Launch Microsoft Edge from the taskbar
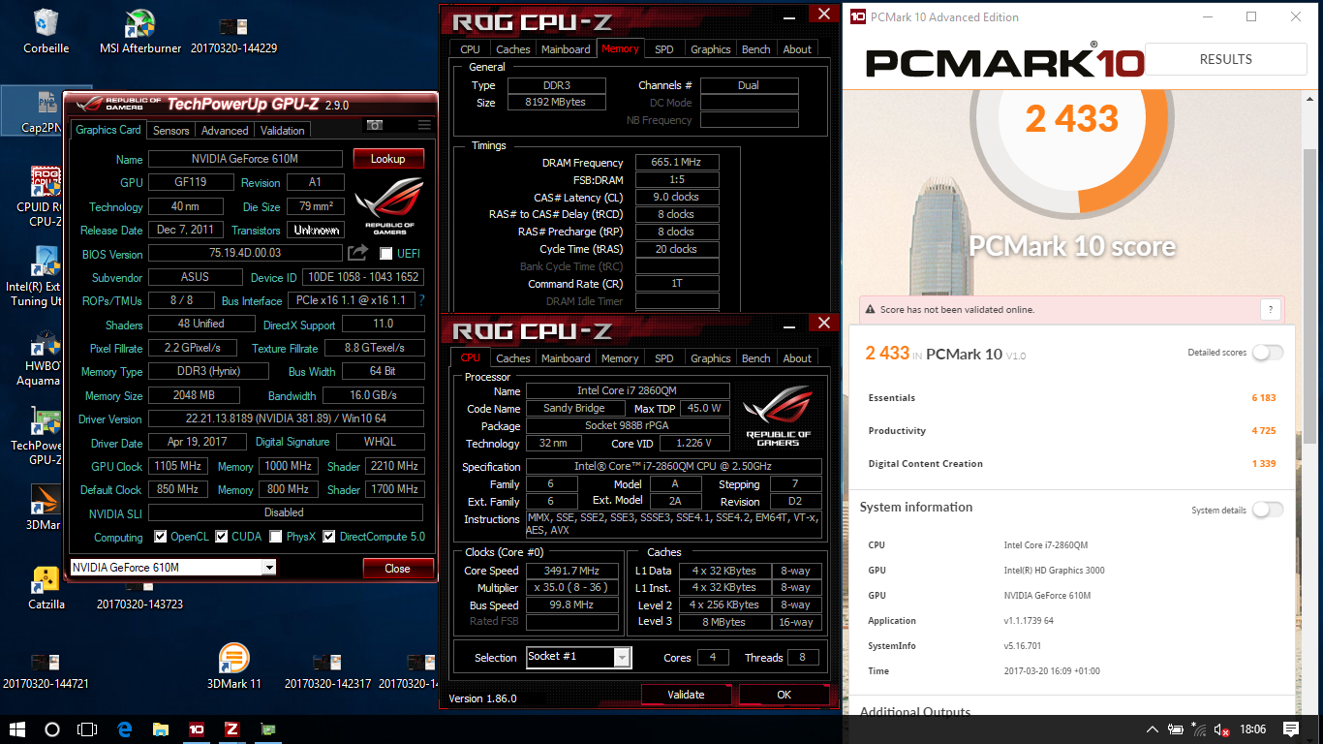1323x744 pixels. tap(124, 729)
